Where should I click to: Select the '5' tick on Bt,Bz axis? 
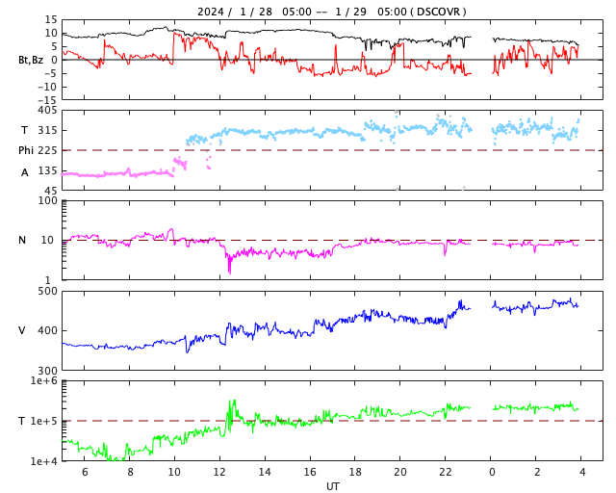click(54, 46)
